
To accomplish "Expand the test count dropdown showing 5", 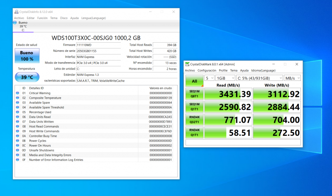I will (209, 78).
